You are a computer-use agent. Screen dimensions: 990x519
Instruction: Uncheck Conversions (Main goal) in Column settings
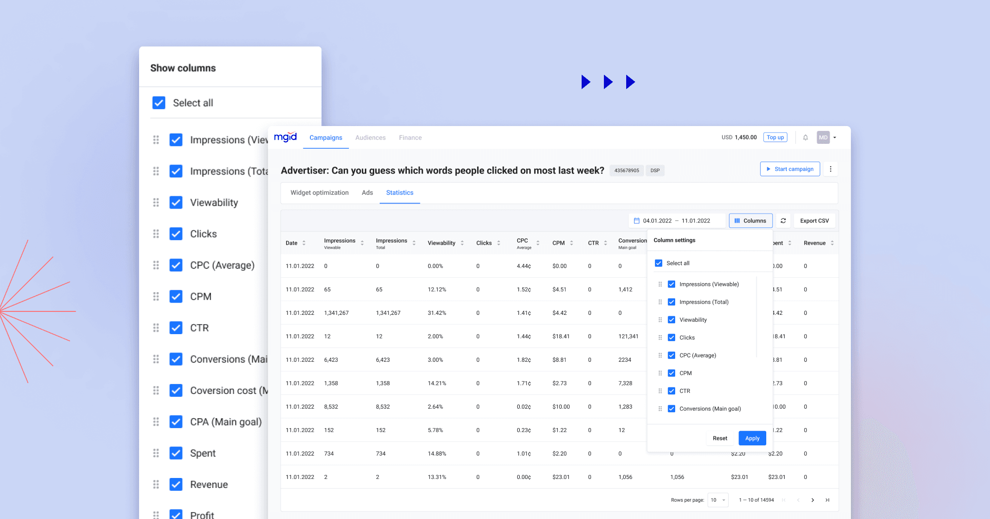coord(671,409)
